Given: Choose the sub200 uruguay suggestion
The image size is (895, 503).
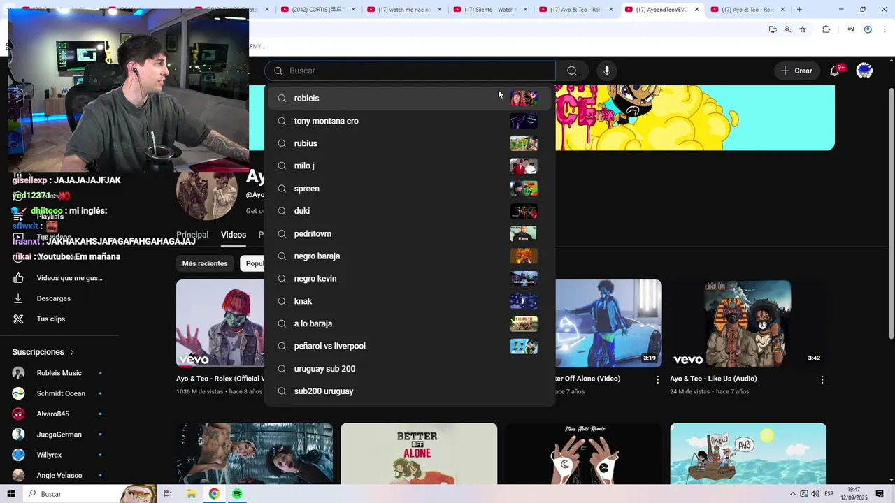Looking at the screenshot, I should click(410, 391).
